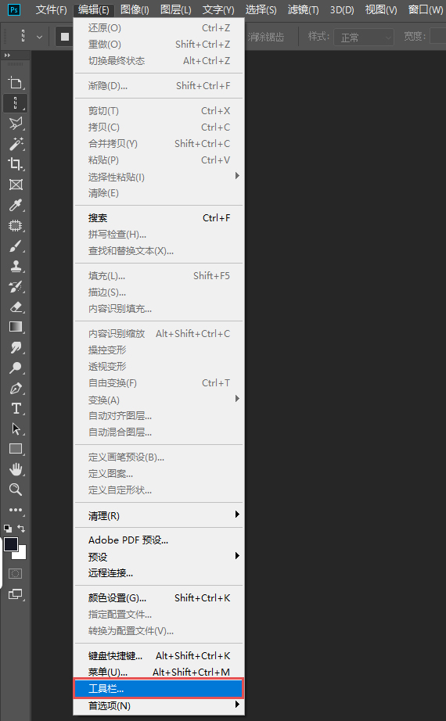Select the Magic Wand tool
446x721 pixels.
[16, 144]
